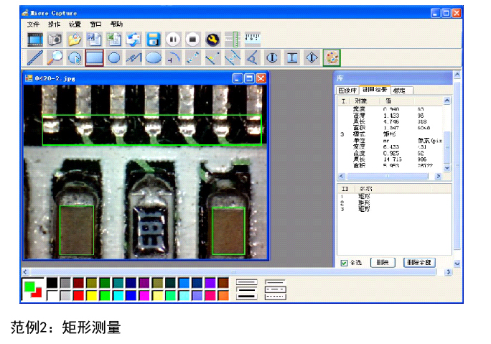Click the stop button in toolbar
491x344 pixels.
tap(192, 39)
